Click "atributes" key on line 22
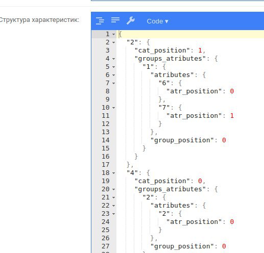This screenshot has height=253, width=264. coord(172,206)
